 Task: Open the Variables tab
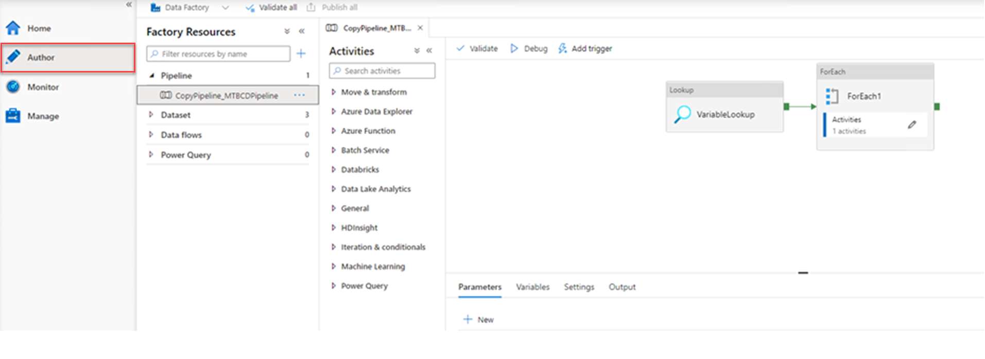click(533, 287)
